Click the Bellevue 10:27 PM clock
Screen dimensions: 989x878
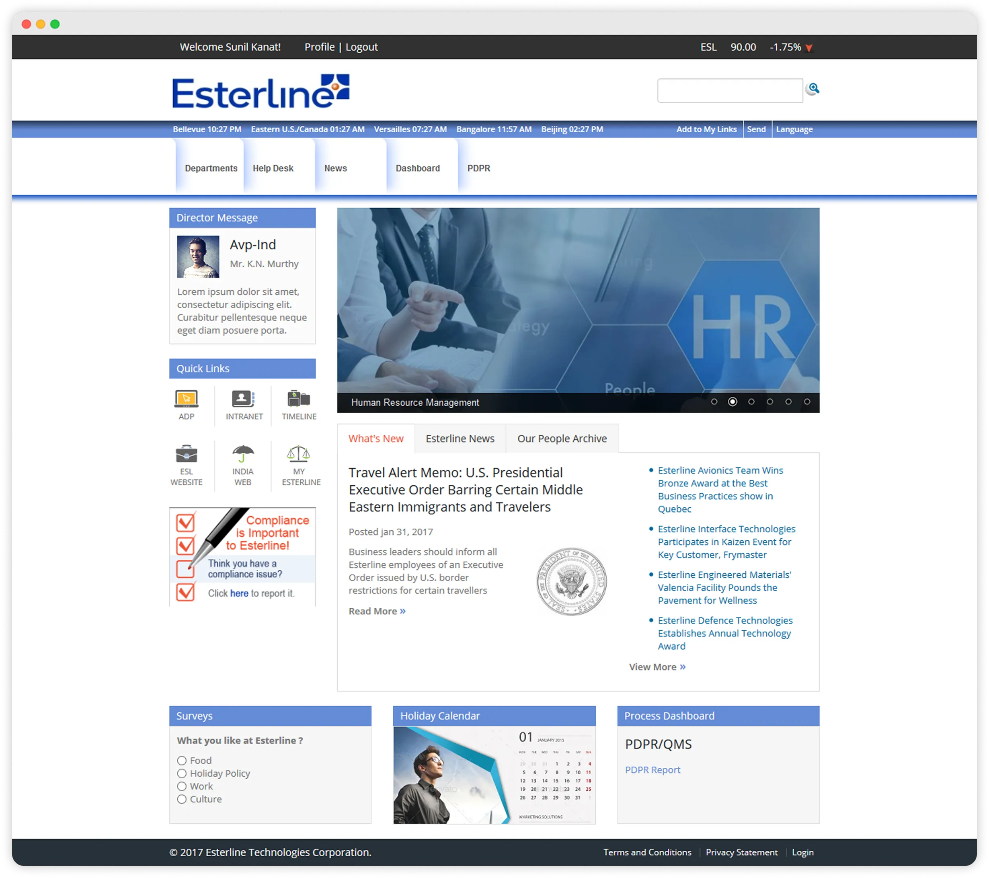tap(207, 129)
